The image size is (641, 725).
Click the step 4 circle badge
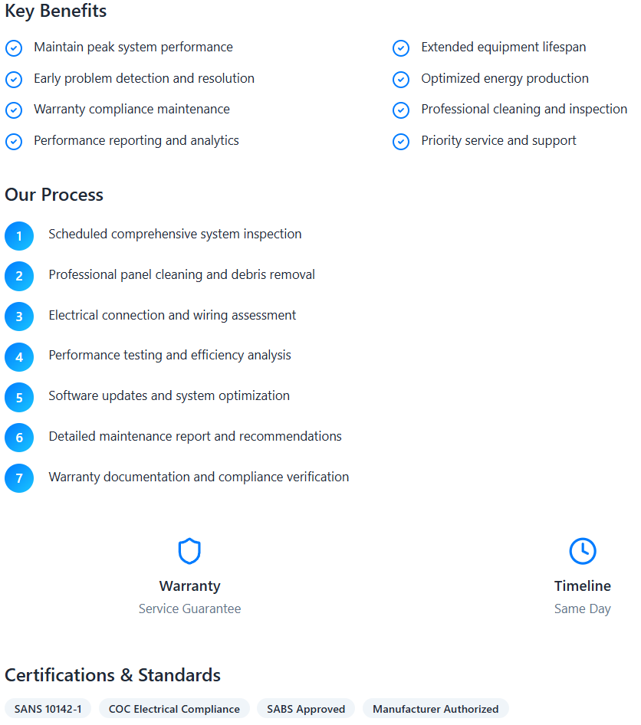pos(19,357)
